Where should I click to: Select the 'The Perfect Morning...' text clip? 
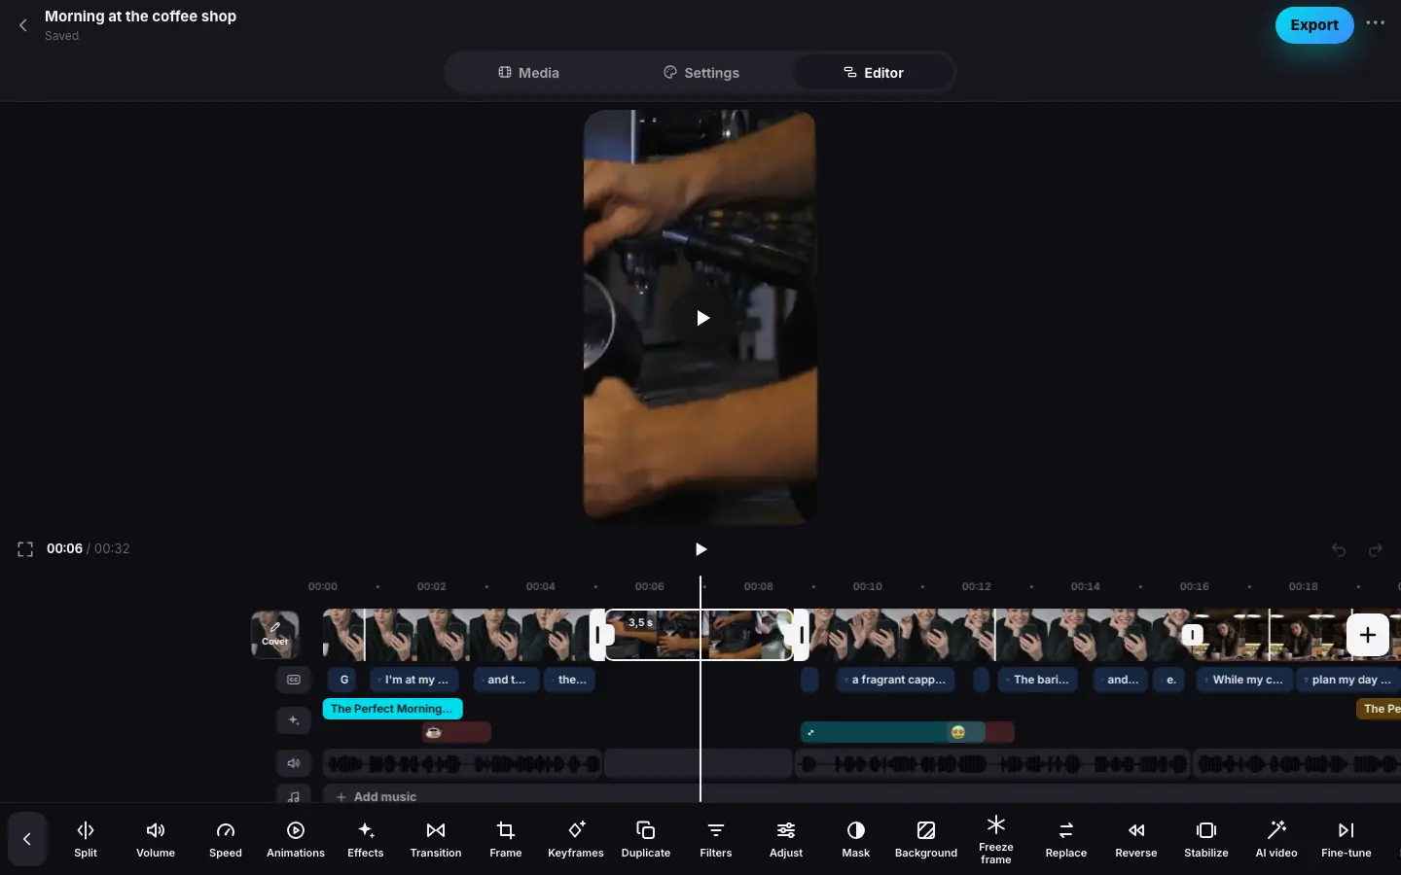(x=392, y=709)
